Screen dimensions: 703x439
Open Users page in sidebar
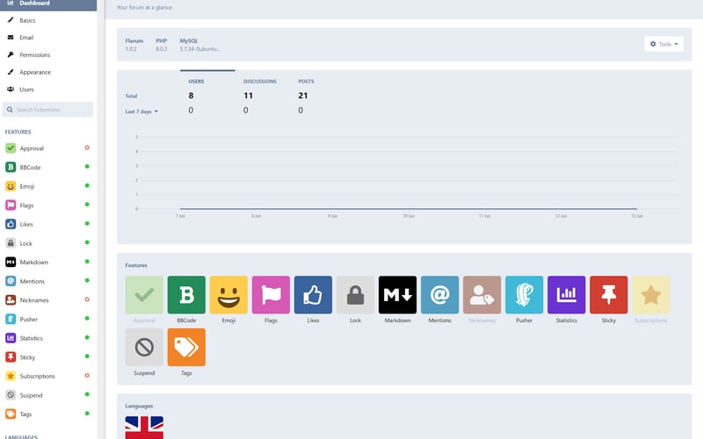tap(48, 90)
